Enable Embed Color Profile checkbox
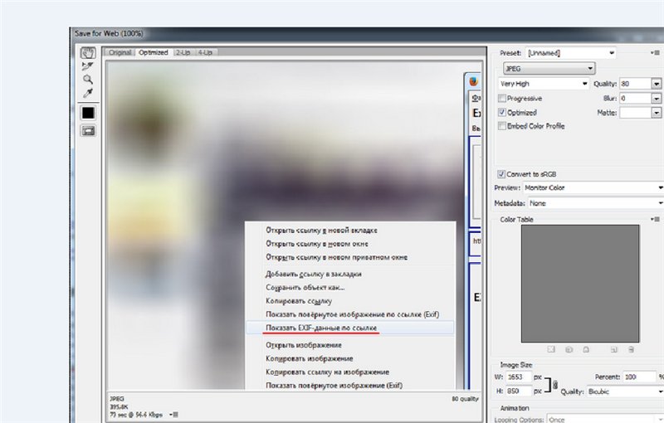Screen dimensions: 664x423 click(x=502, y=125)
